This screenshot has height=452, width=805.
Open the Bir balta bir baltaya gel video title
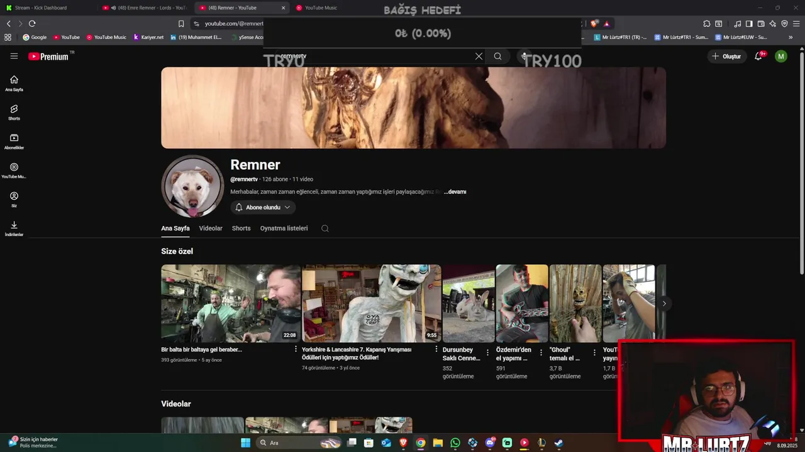click(201, 350)
